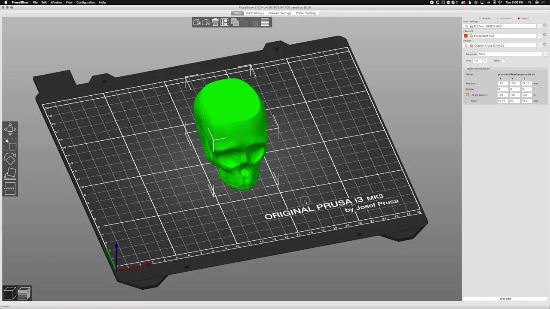Select the Rotate gizmo tool
The width and height of the screenshot is (550, 309).
(10, 159)
